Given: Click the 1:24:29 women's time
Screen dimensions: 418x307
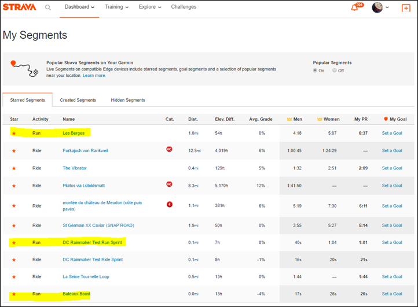Looking at the screenshot, I should pyautogui.click(x=329, y=151).
